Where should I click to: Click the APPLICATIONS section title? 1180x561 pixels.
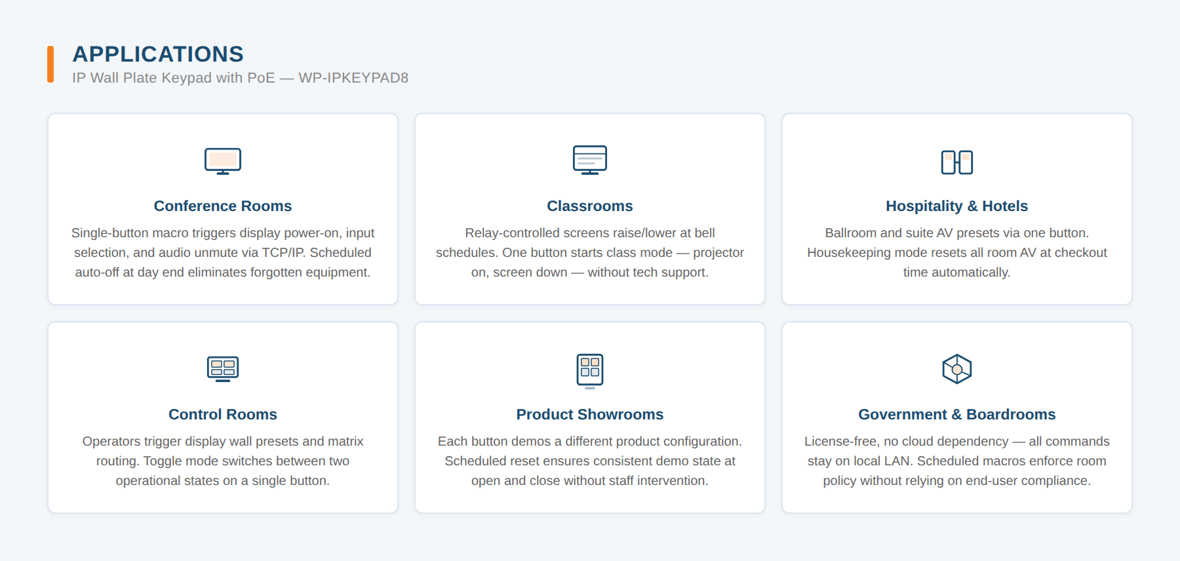click(x=158, y=54)
